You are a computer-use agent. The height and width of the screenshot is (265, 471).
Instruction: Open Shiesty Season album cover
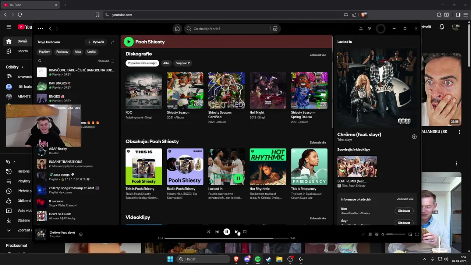(185, 90)
